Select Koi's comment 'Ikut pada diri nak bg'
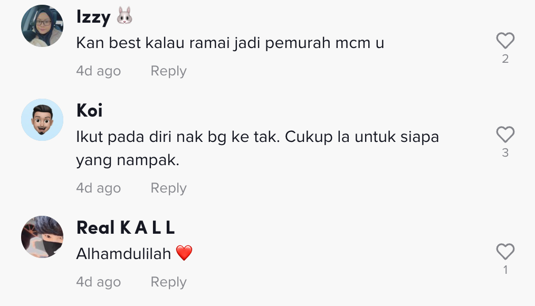Image resolution: width=535 pixels, height=306 pixels. [x=151, y=137]
